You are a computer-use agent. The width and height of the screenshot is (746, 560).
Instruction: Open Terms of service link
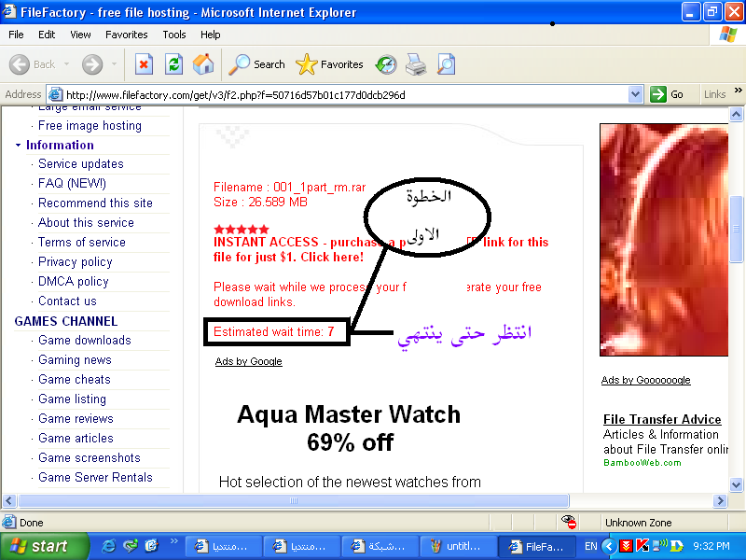coord(82,243)
